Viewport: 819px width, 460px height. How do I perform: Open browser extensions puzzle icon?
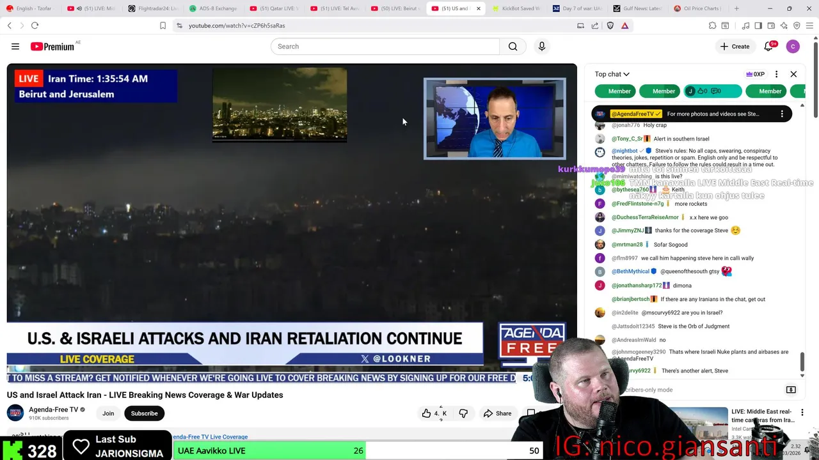click(x=712, y=26)
